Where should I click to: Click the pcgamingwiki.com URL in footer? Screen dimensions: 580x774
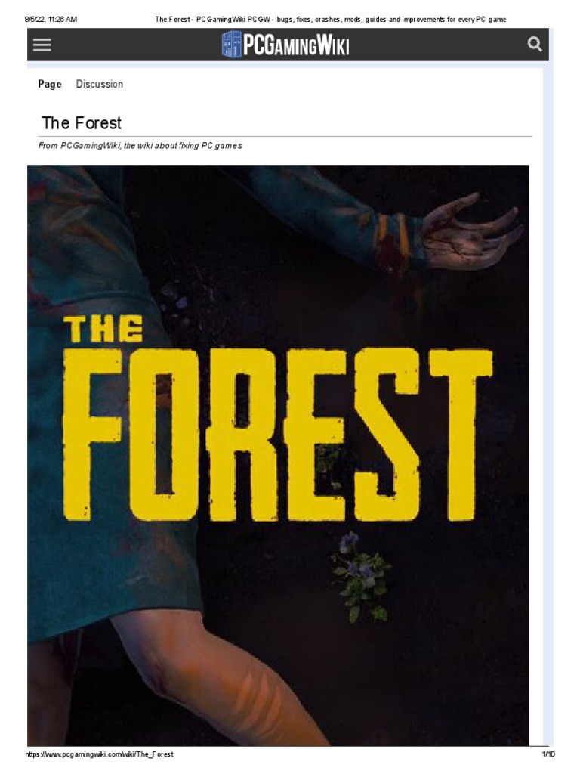pyautogui.click(x=100, y=754)
